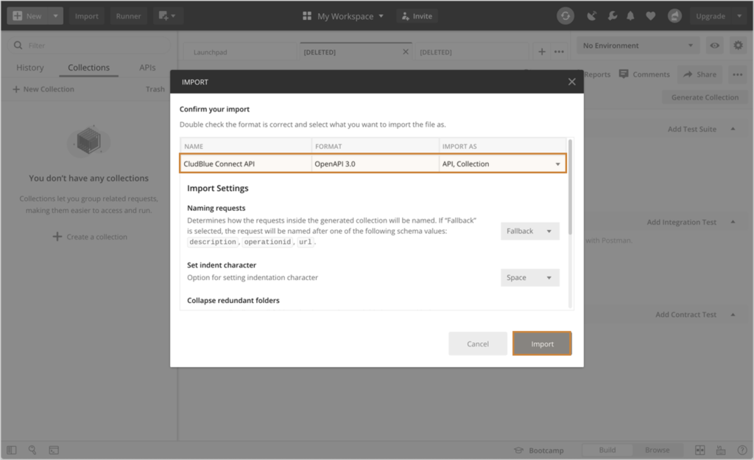Close the Import dialog with X
This screenshot has height=460, width=754.
point(571,82)
